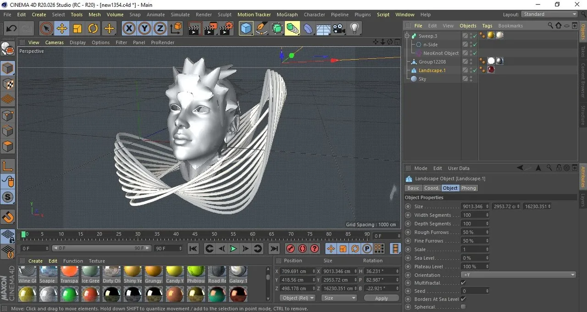This screenshot has height=312, width=587.
Task: Select the Group12208 object
Action: point(432,62)
